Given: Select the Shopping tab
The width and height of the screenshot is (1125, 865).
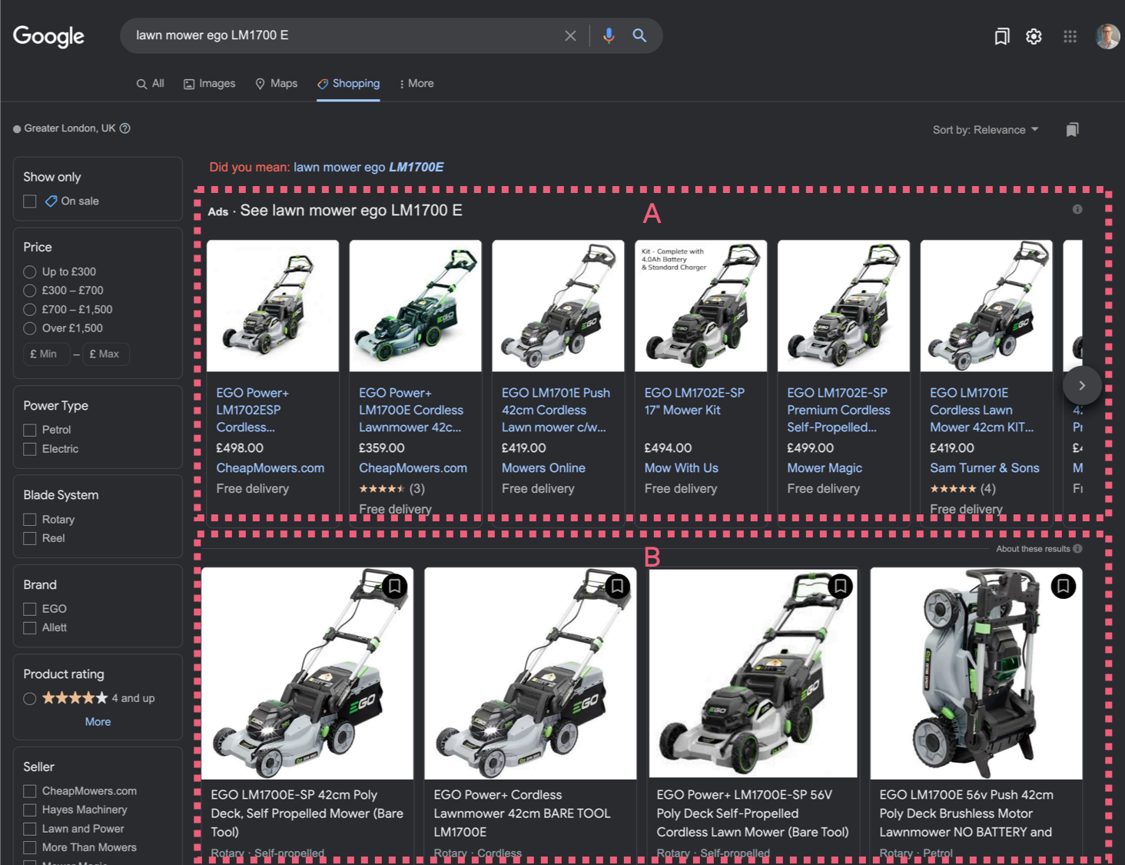Looking at the screenshot, I should pos(348,83).
